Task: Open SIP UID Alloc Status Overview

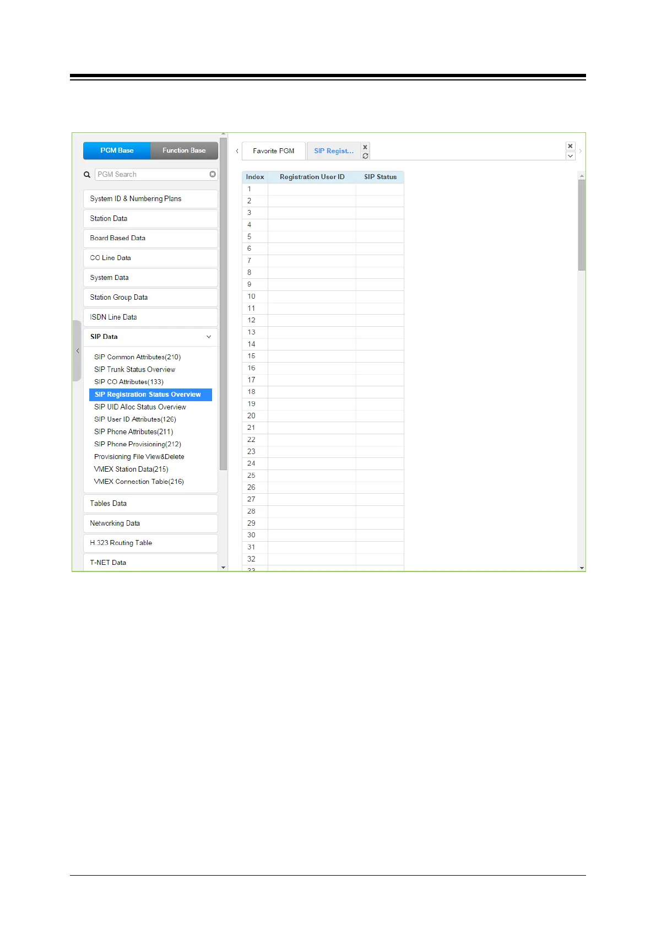Action: [x=140, y=407]
